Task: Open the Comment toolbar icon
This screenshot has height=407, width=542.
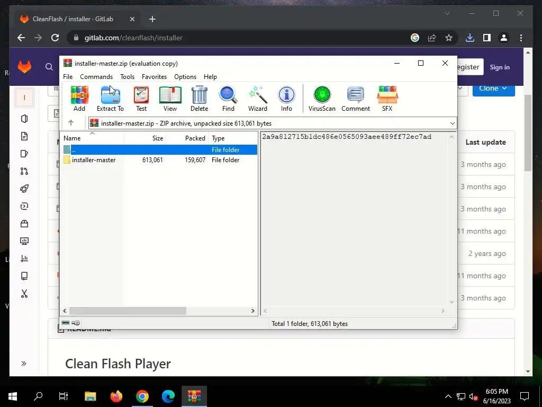Action: pos(356,99)
